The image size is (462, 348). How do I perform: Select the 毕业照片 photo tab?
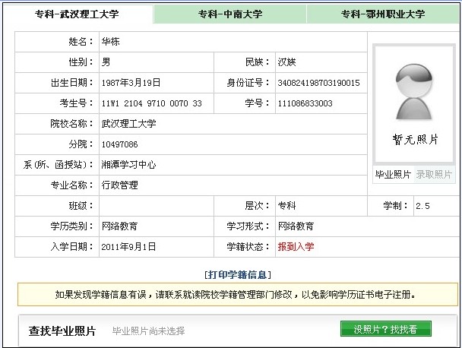[393, 175]
